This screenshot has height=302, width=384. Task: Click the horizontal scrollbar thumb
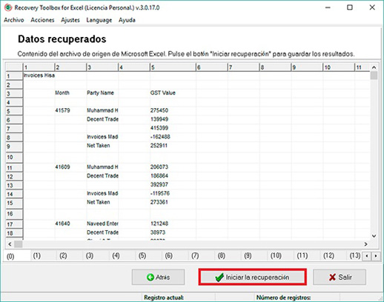pos(19,244)
